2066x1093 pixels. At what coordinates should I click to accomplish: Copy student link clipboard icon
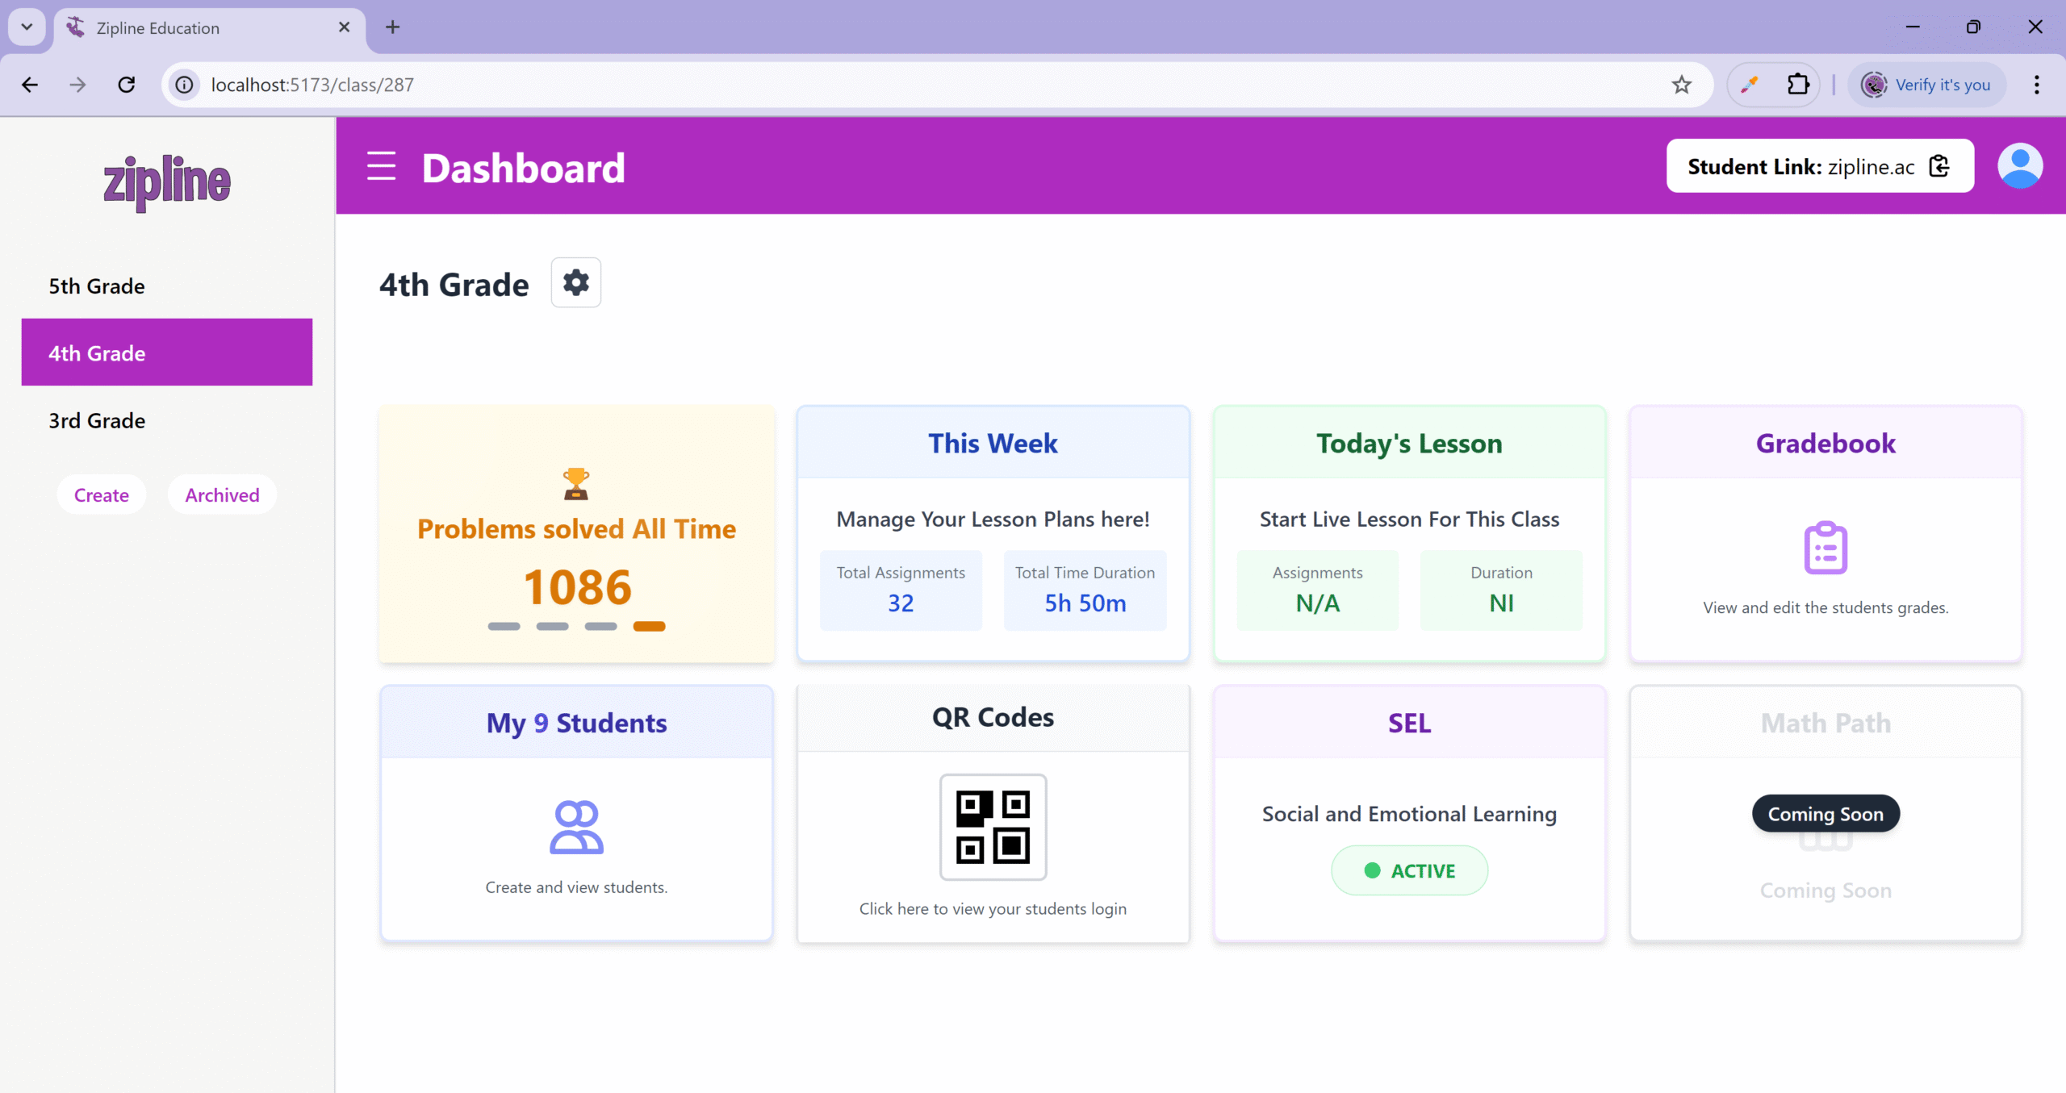tap(1938, 166)
